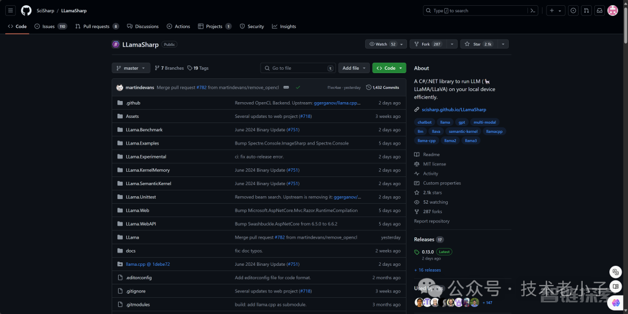This screenshot has width=628, height=314.
Task: Open the issues shortcut icon in header
Action: (573, 11)
